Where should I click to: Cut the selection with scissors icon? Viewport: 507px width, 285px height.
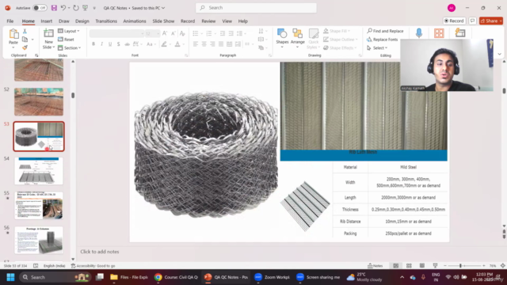[25, 32]
